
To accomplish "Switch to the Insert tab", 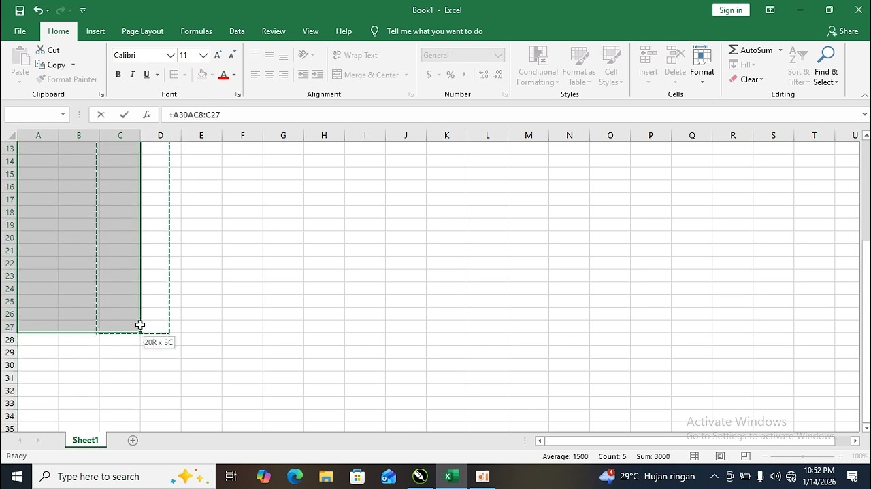I will 95,31.
